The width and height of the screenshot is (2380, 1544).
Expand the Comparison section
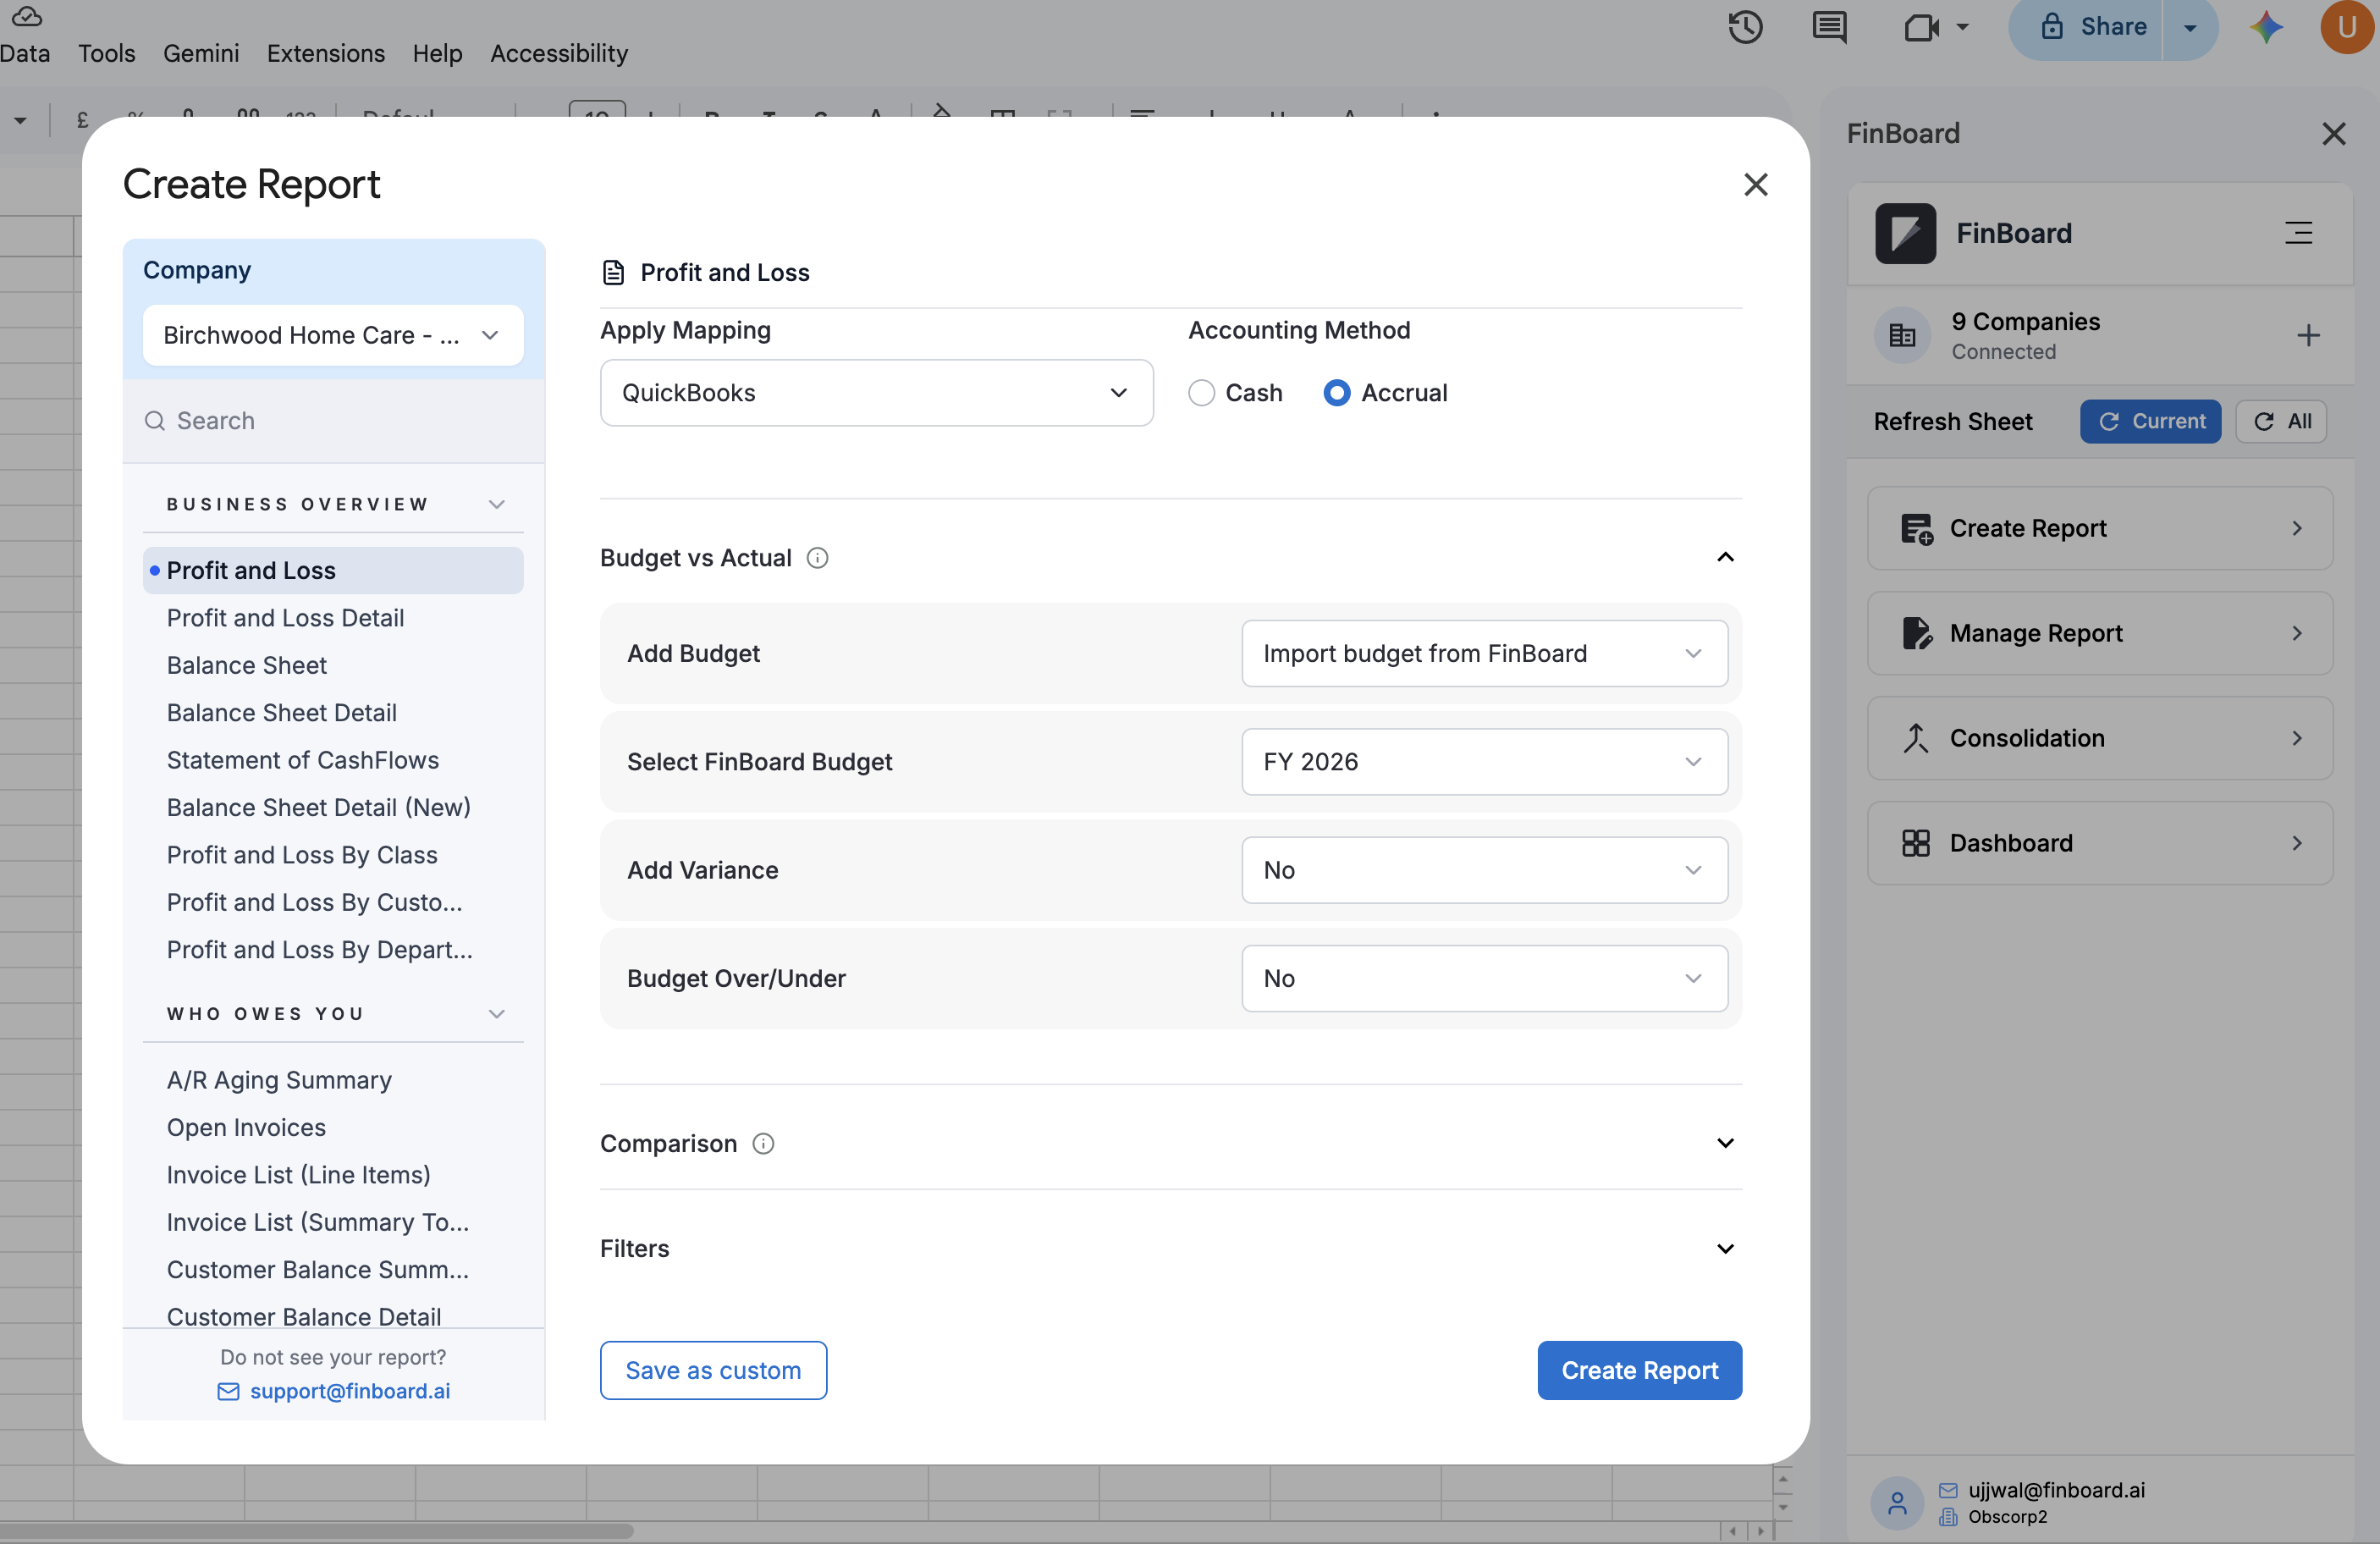pos(1725,1143)
